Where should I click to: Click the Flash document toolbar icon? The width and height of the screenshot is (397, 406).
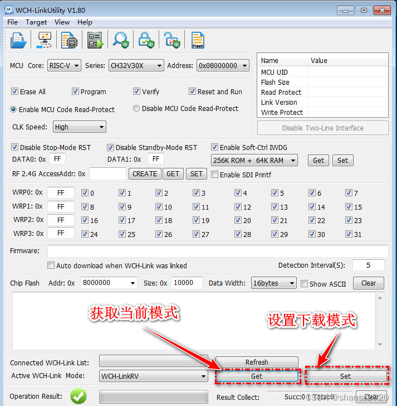click(x=198, y=40)
